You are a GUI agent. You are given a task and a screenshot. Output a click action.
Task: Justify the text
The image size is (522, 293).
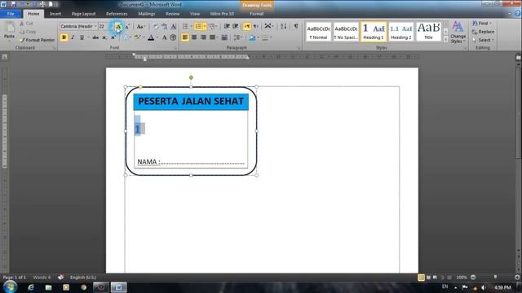[212, 37]
